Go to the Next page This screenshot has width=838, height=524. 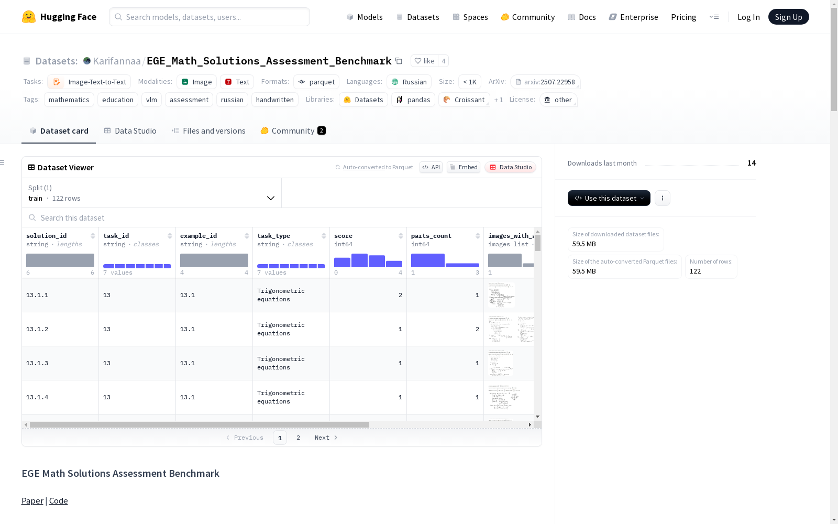[x=326, y=438]
